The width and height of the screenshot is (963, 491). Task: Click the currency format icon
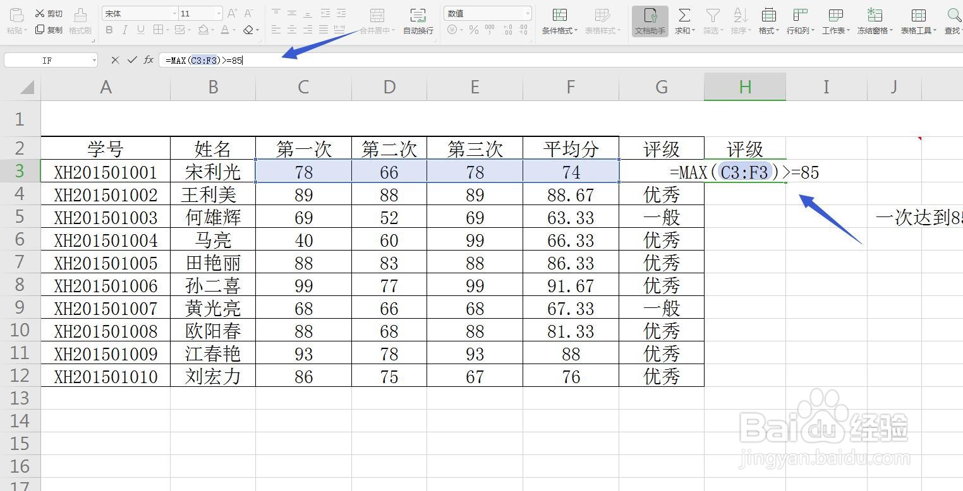[x=452, y=30]
